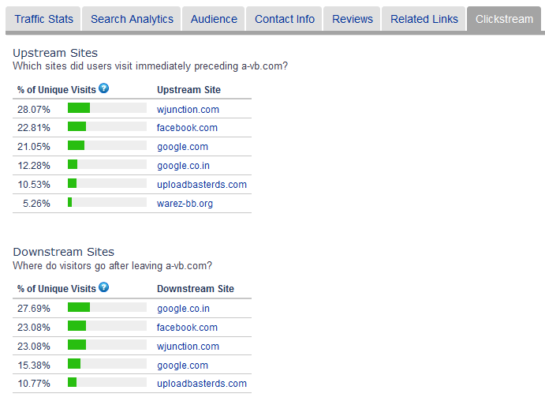Open downstream facebook.com link
The image size is (545, 420).
(x=187, y=328)
